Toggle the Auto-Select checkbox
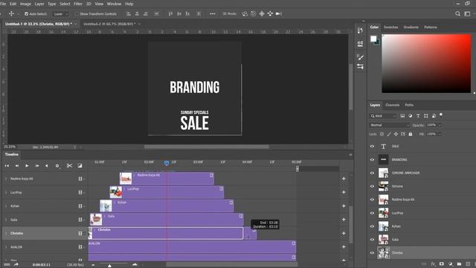476x268 pixels. tap(27, 14)
